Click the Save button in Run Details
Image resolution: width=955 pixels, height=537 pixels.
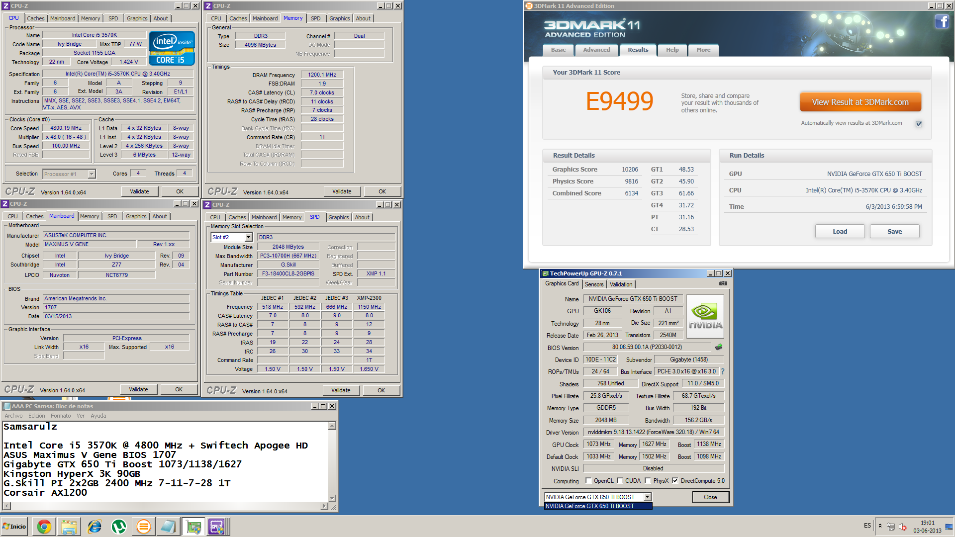click(894, 231)
